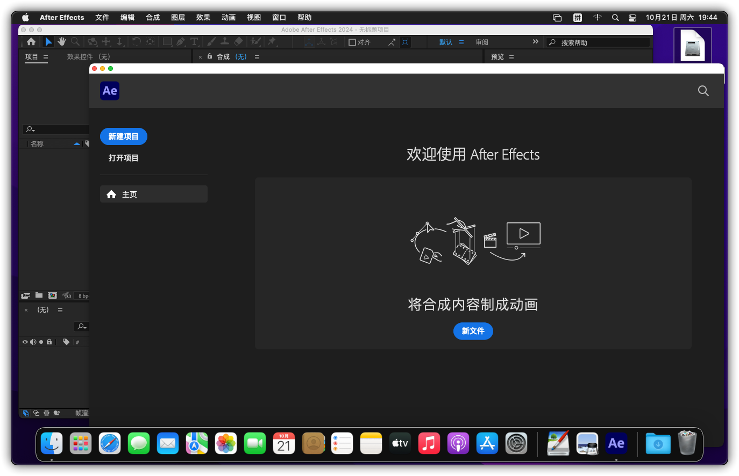Click the 新建项目 button
The height and width of the screenshot is (476, 739).
point(124,136)
